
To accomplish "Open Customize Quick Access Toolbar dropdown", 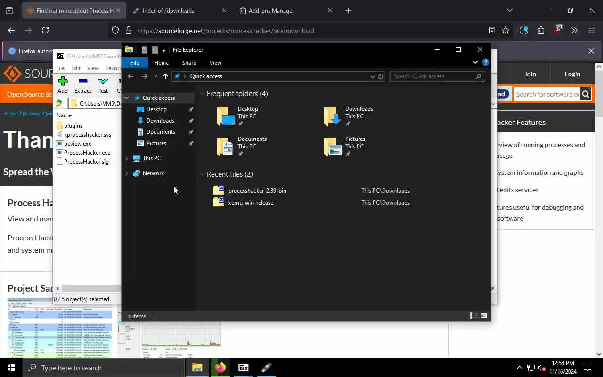I will point(163,50).
